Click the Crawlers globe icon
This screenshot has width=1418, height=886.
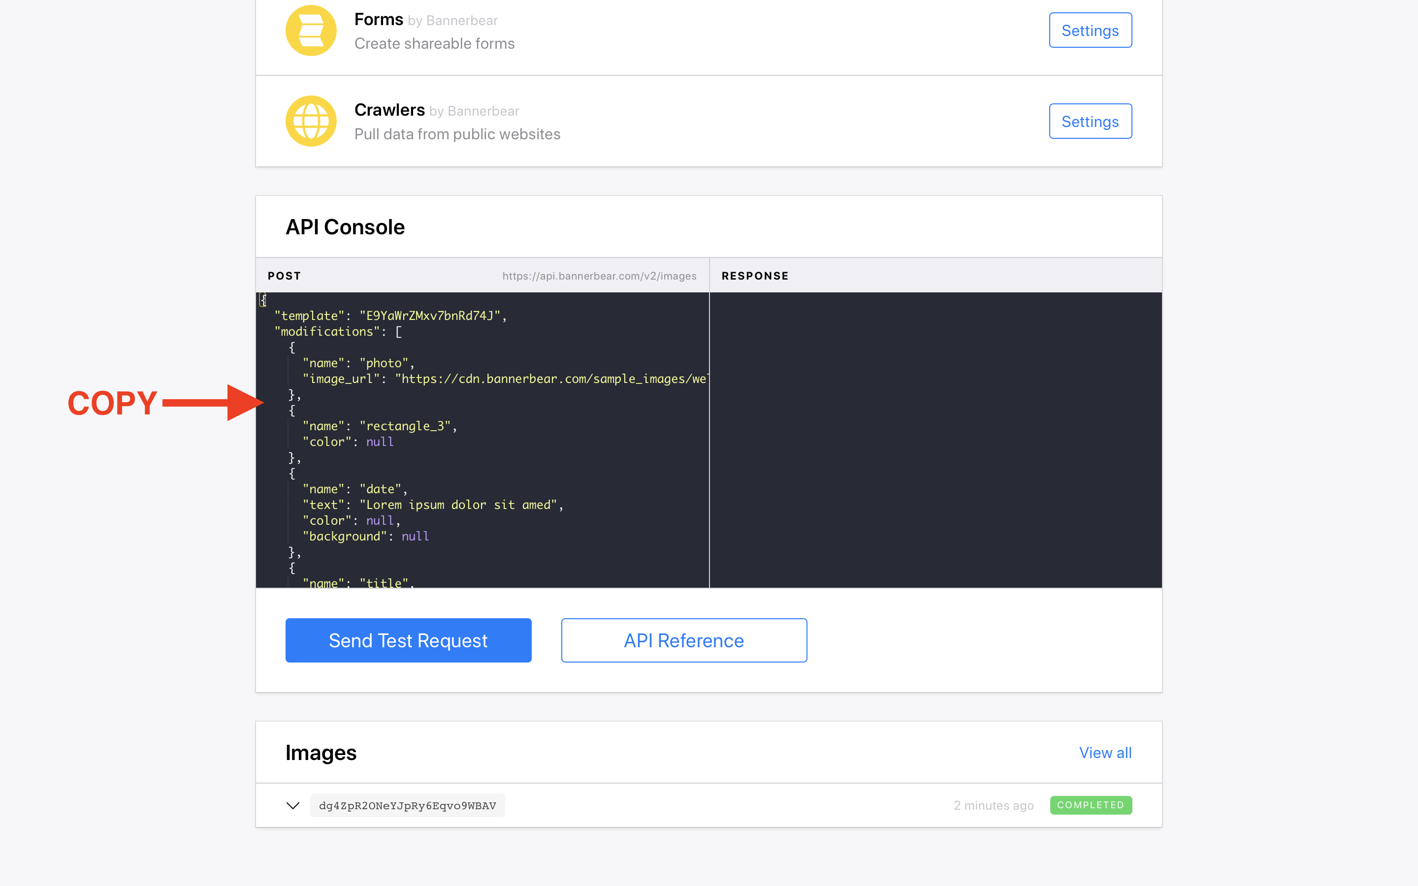(311, 121)
